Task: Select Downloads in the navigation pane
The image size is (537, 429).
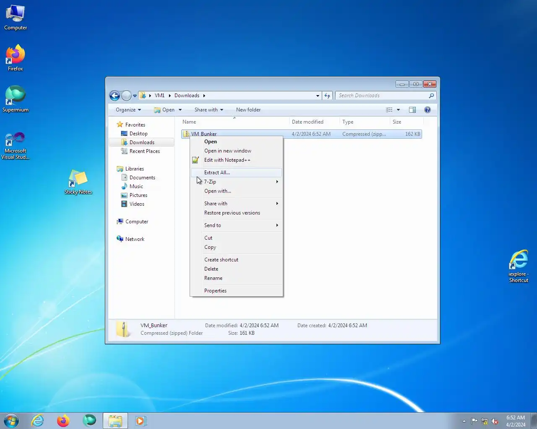Action: pyautogui.click(x=142, y=142)
